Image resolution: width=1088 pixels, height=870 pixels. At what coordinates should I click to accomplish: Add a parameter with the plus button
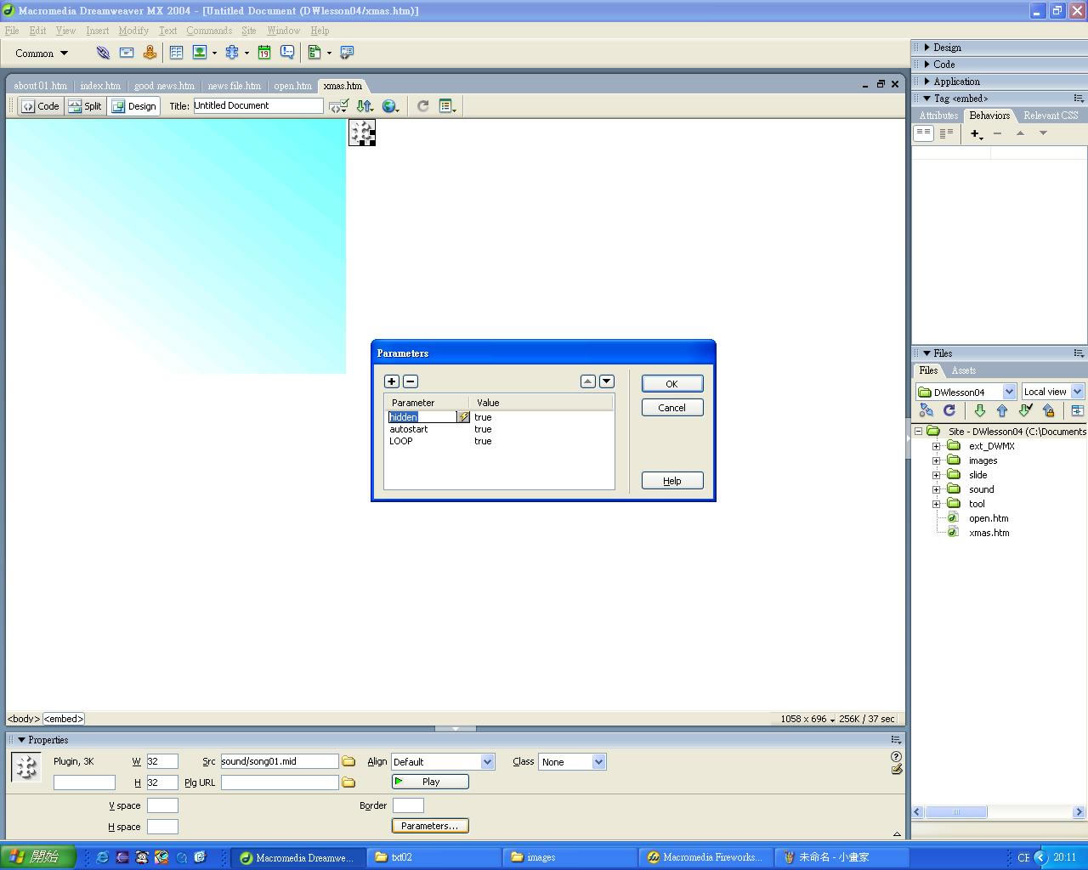point(392,381)
